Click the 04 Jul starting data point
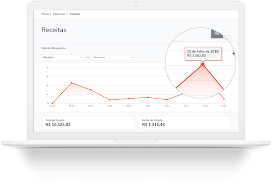Image resolution: width=272 pixels, height=185 pixels. coord(52,103)
